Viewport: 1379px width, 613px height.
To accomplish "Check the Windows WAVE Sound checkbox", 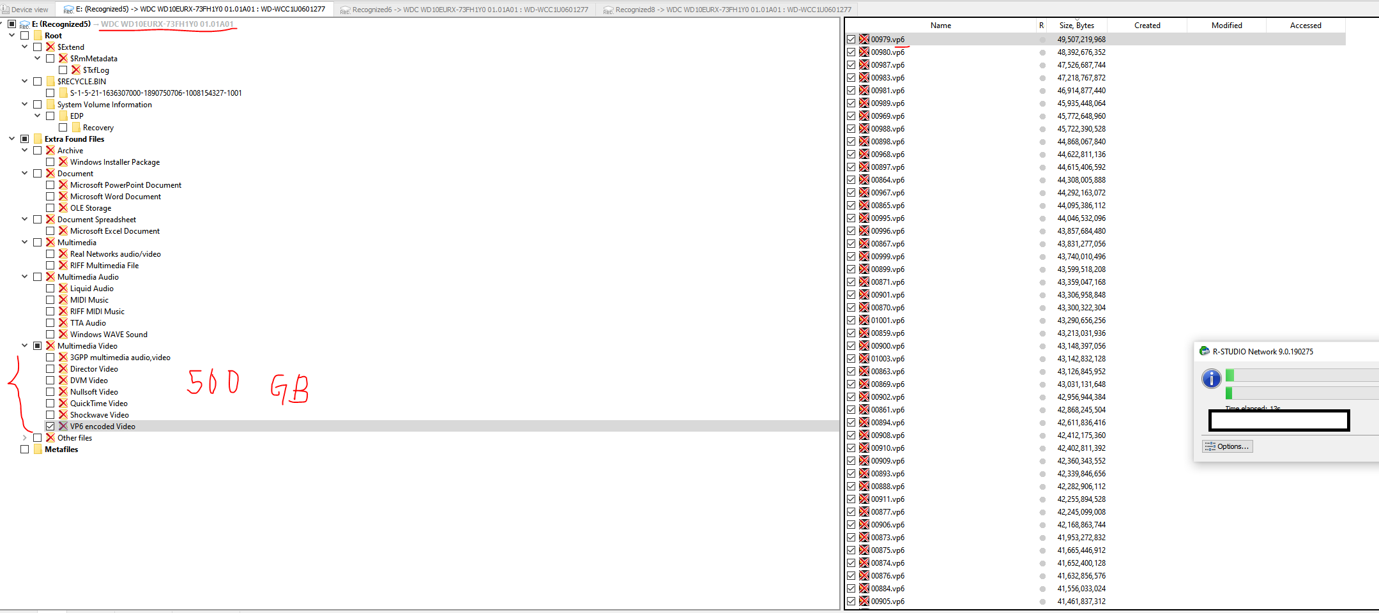I will tap(50, 335).
